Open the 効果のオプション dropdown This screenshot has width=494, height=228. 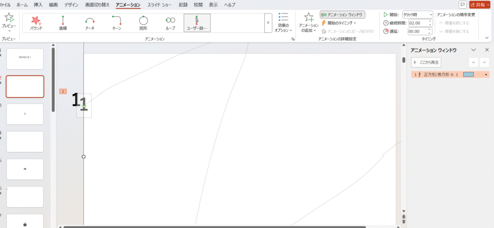[283, 23]
